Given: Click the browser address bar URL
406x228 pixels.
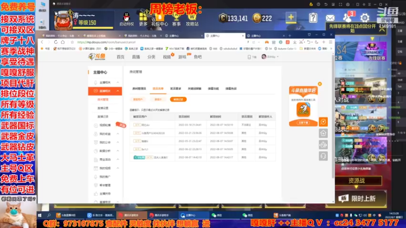Looking at the screenshot, I should pyautogui.click(x=107, y=42).
